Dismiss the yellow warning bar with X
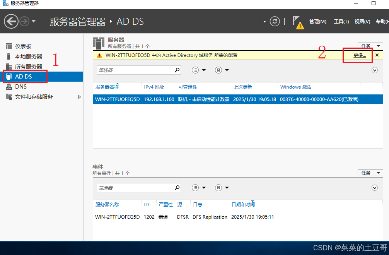 [377, 55]
